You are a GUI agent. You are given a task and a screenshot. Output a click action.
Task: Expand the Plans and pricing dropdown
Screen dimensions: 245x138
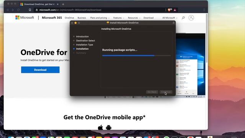coord(100,18)
